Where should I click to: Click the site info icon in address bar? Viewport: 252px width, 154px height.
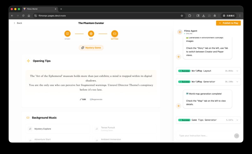click(x=36, y=16)
